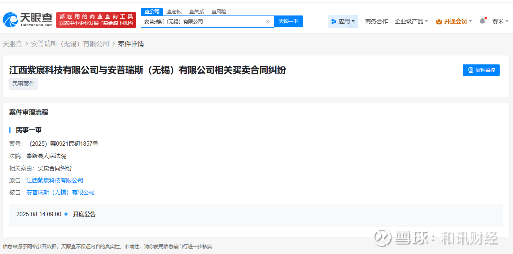Click the 2025-08-14 09:00 hearing date
Screen dimensions: 513x254
tap(39, 214)
